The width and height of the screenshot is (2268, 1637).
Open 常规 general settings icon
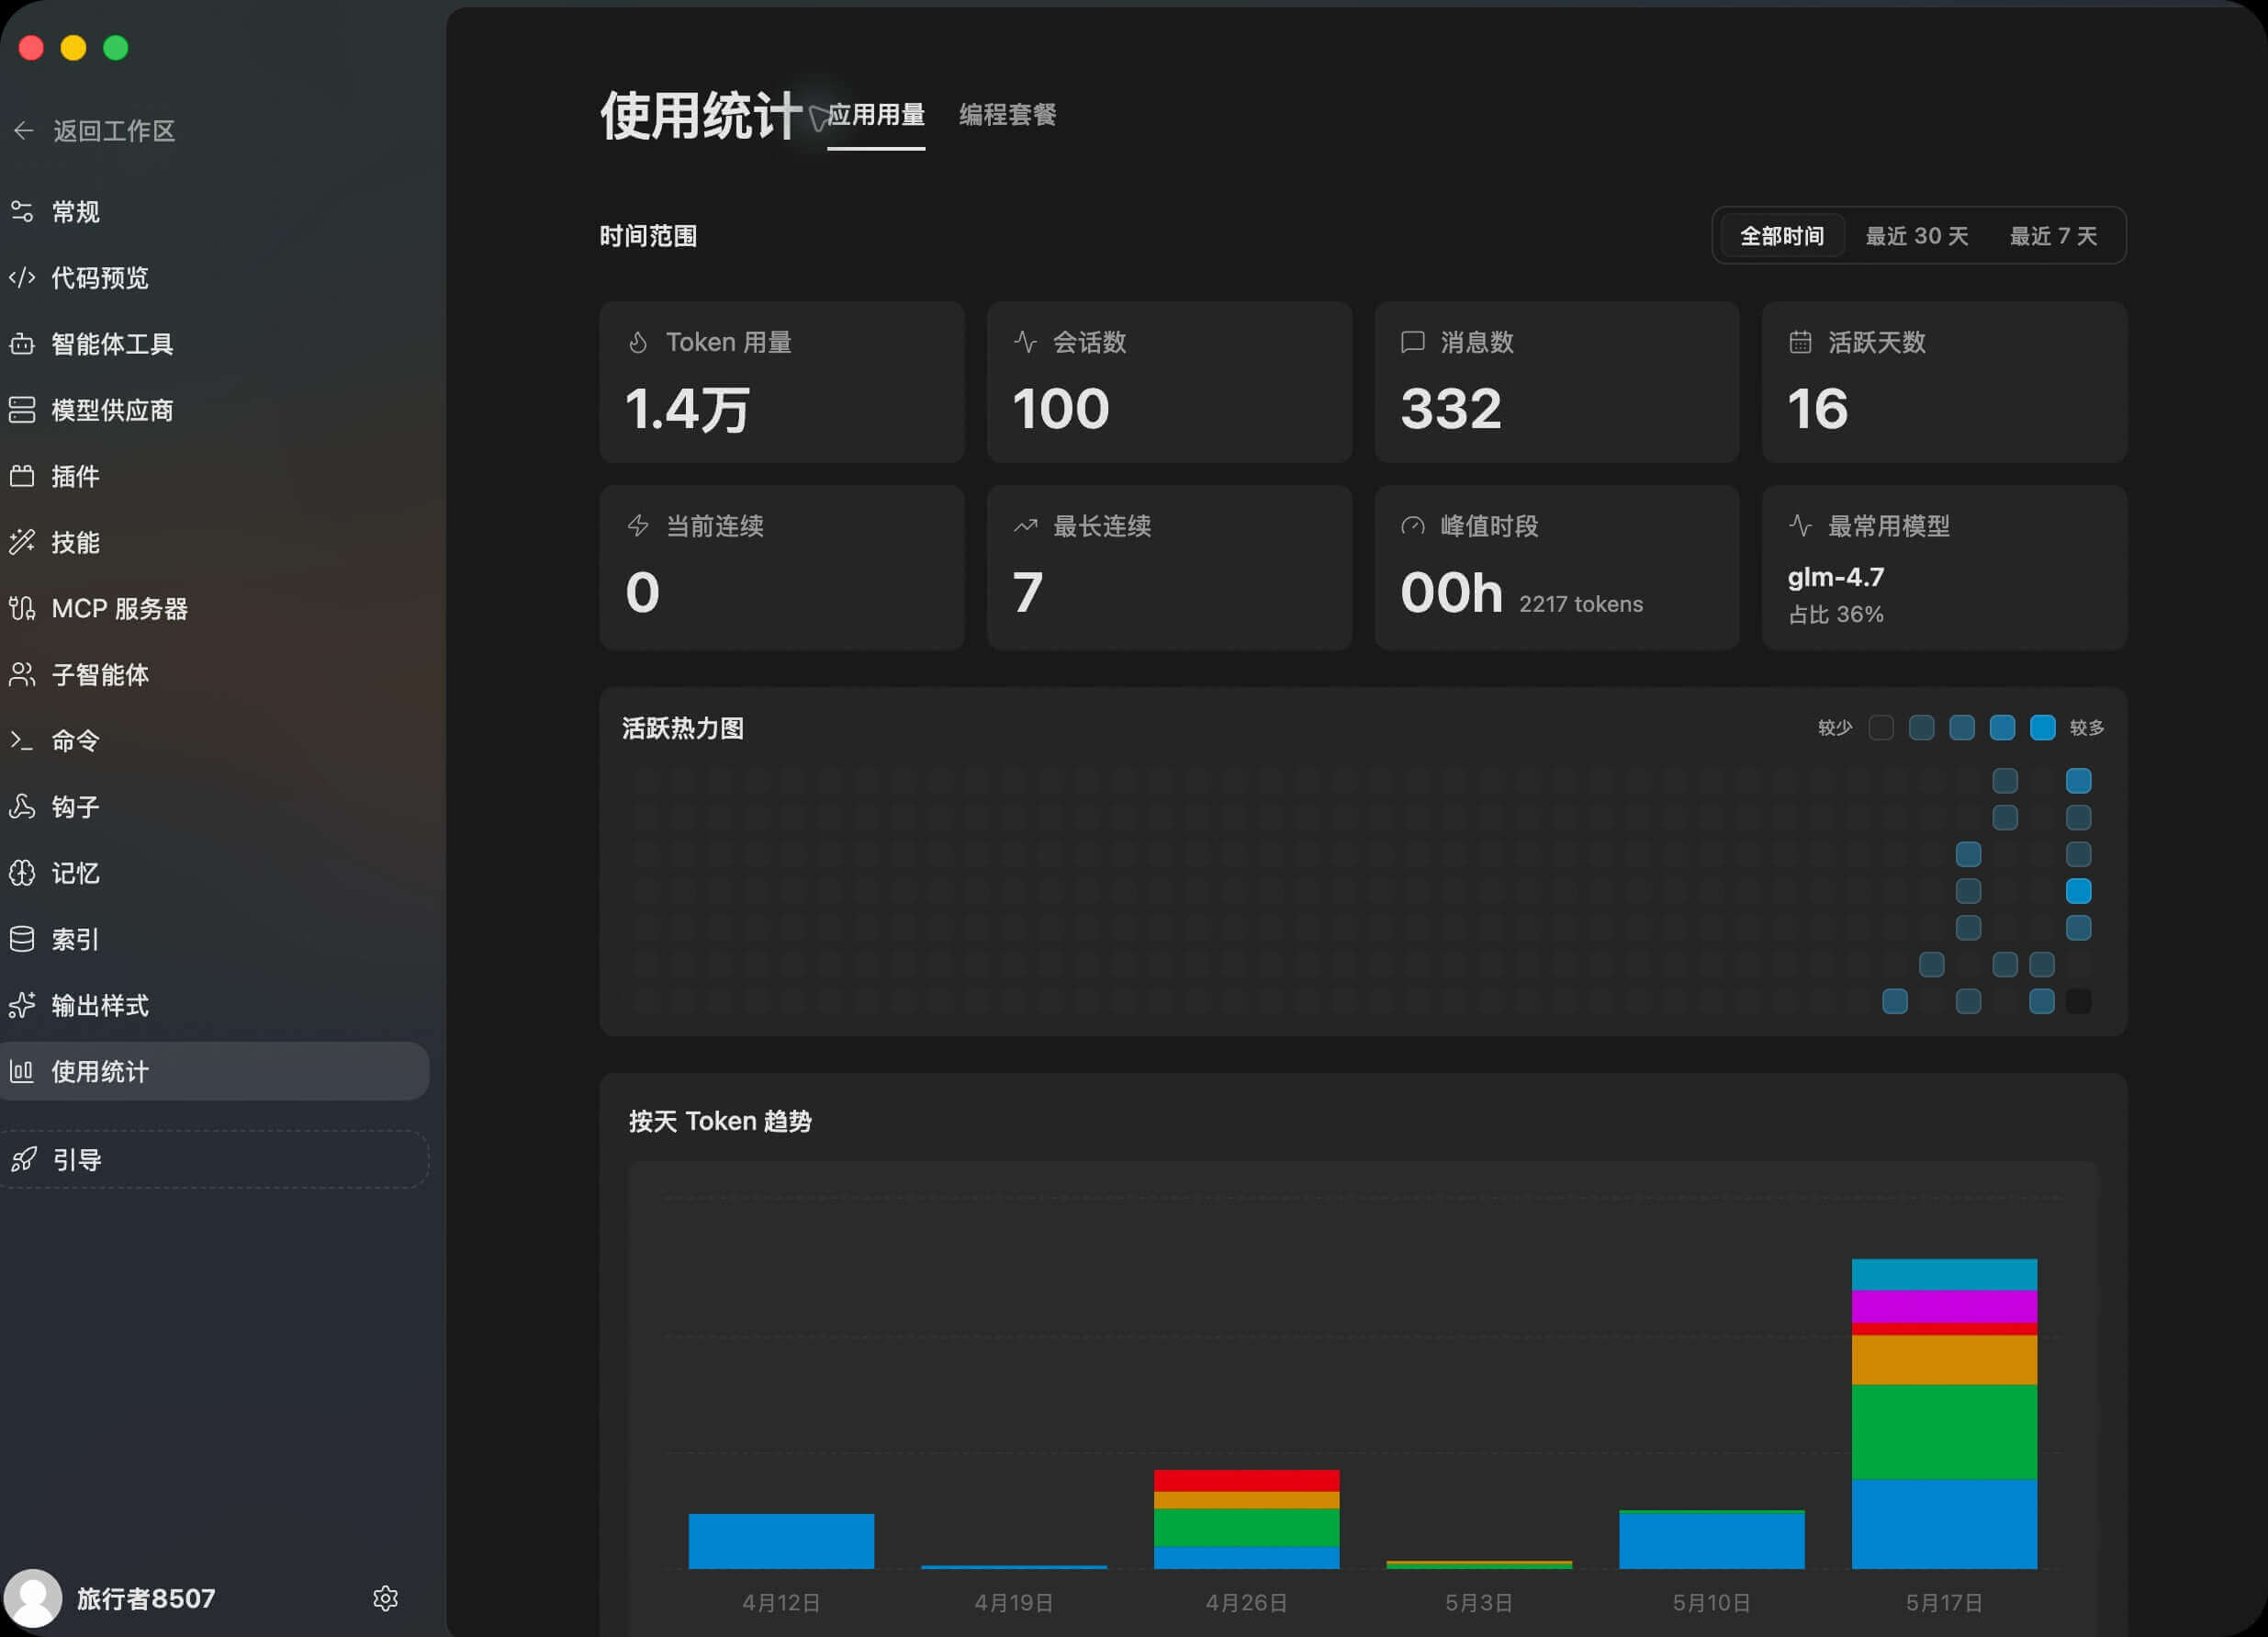[x=22, y=211]
